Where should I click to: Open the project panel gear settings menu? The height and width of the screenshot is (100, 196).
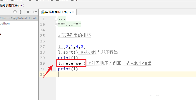point(29,12)
